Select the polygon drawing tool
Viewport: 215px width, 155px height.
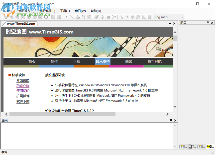click(78, 17)
